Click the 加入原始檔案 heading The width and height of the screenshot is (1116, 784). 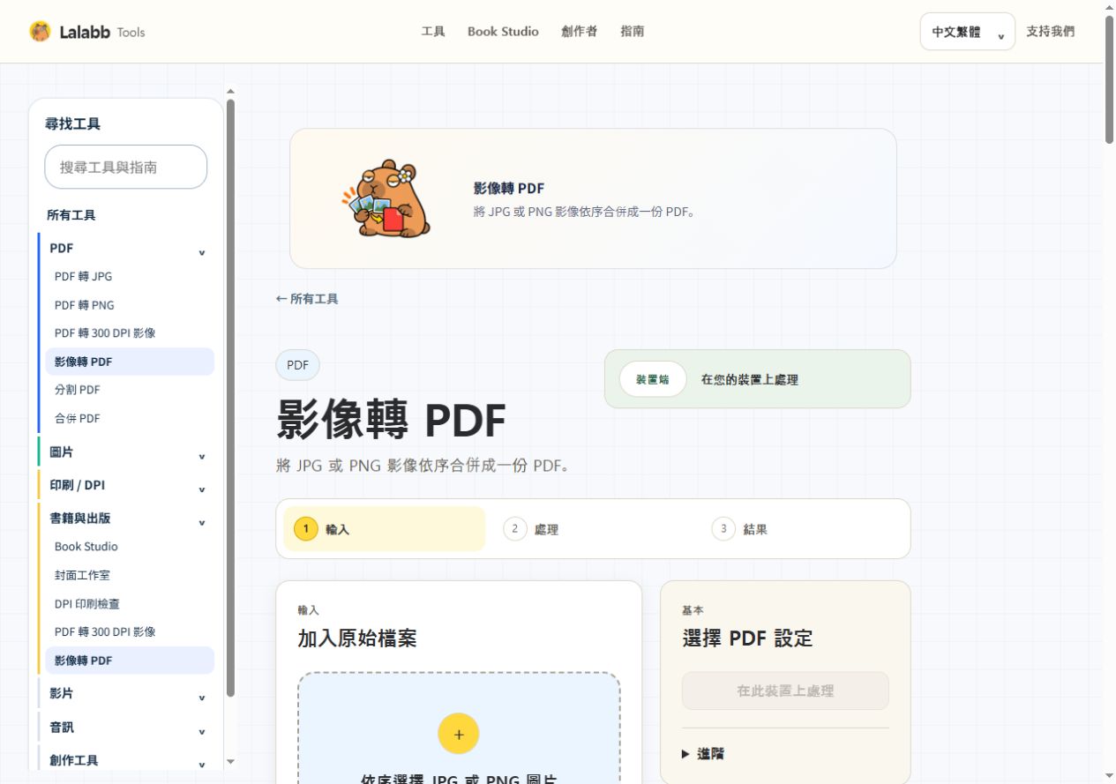click(x=357, y=638)
